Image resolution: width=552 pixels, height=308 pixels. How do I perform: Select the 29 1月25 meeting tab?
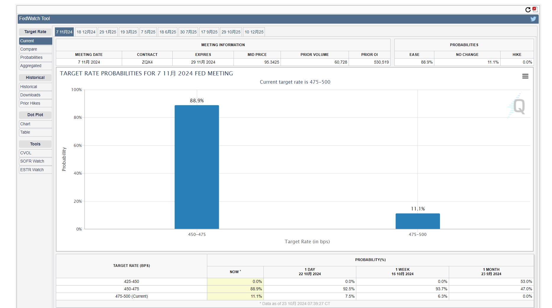[x=108, y=32]
